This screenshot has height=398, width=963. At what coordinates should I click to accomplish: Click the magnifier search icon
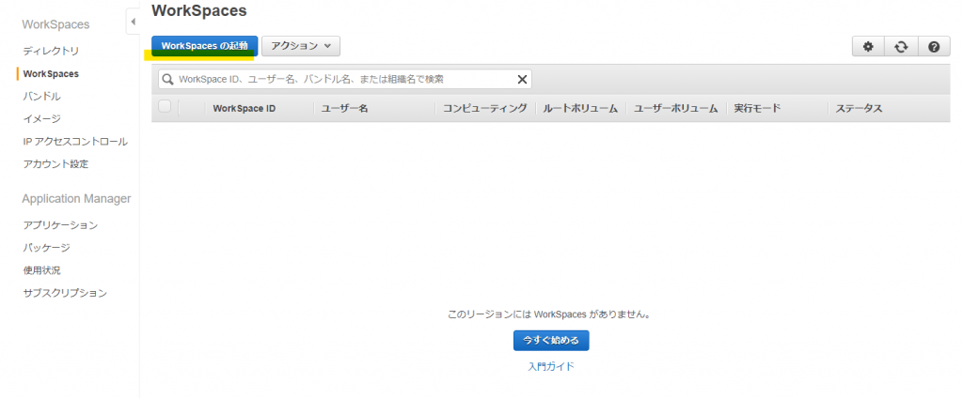click(x=167, y=79)
